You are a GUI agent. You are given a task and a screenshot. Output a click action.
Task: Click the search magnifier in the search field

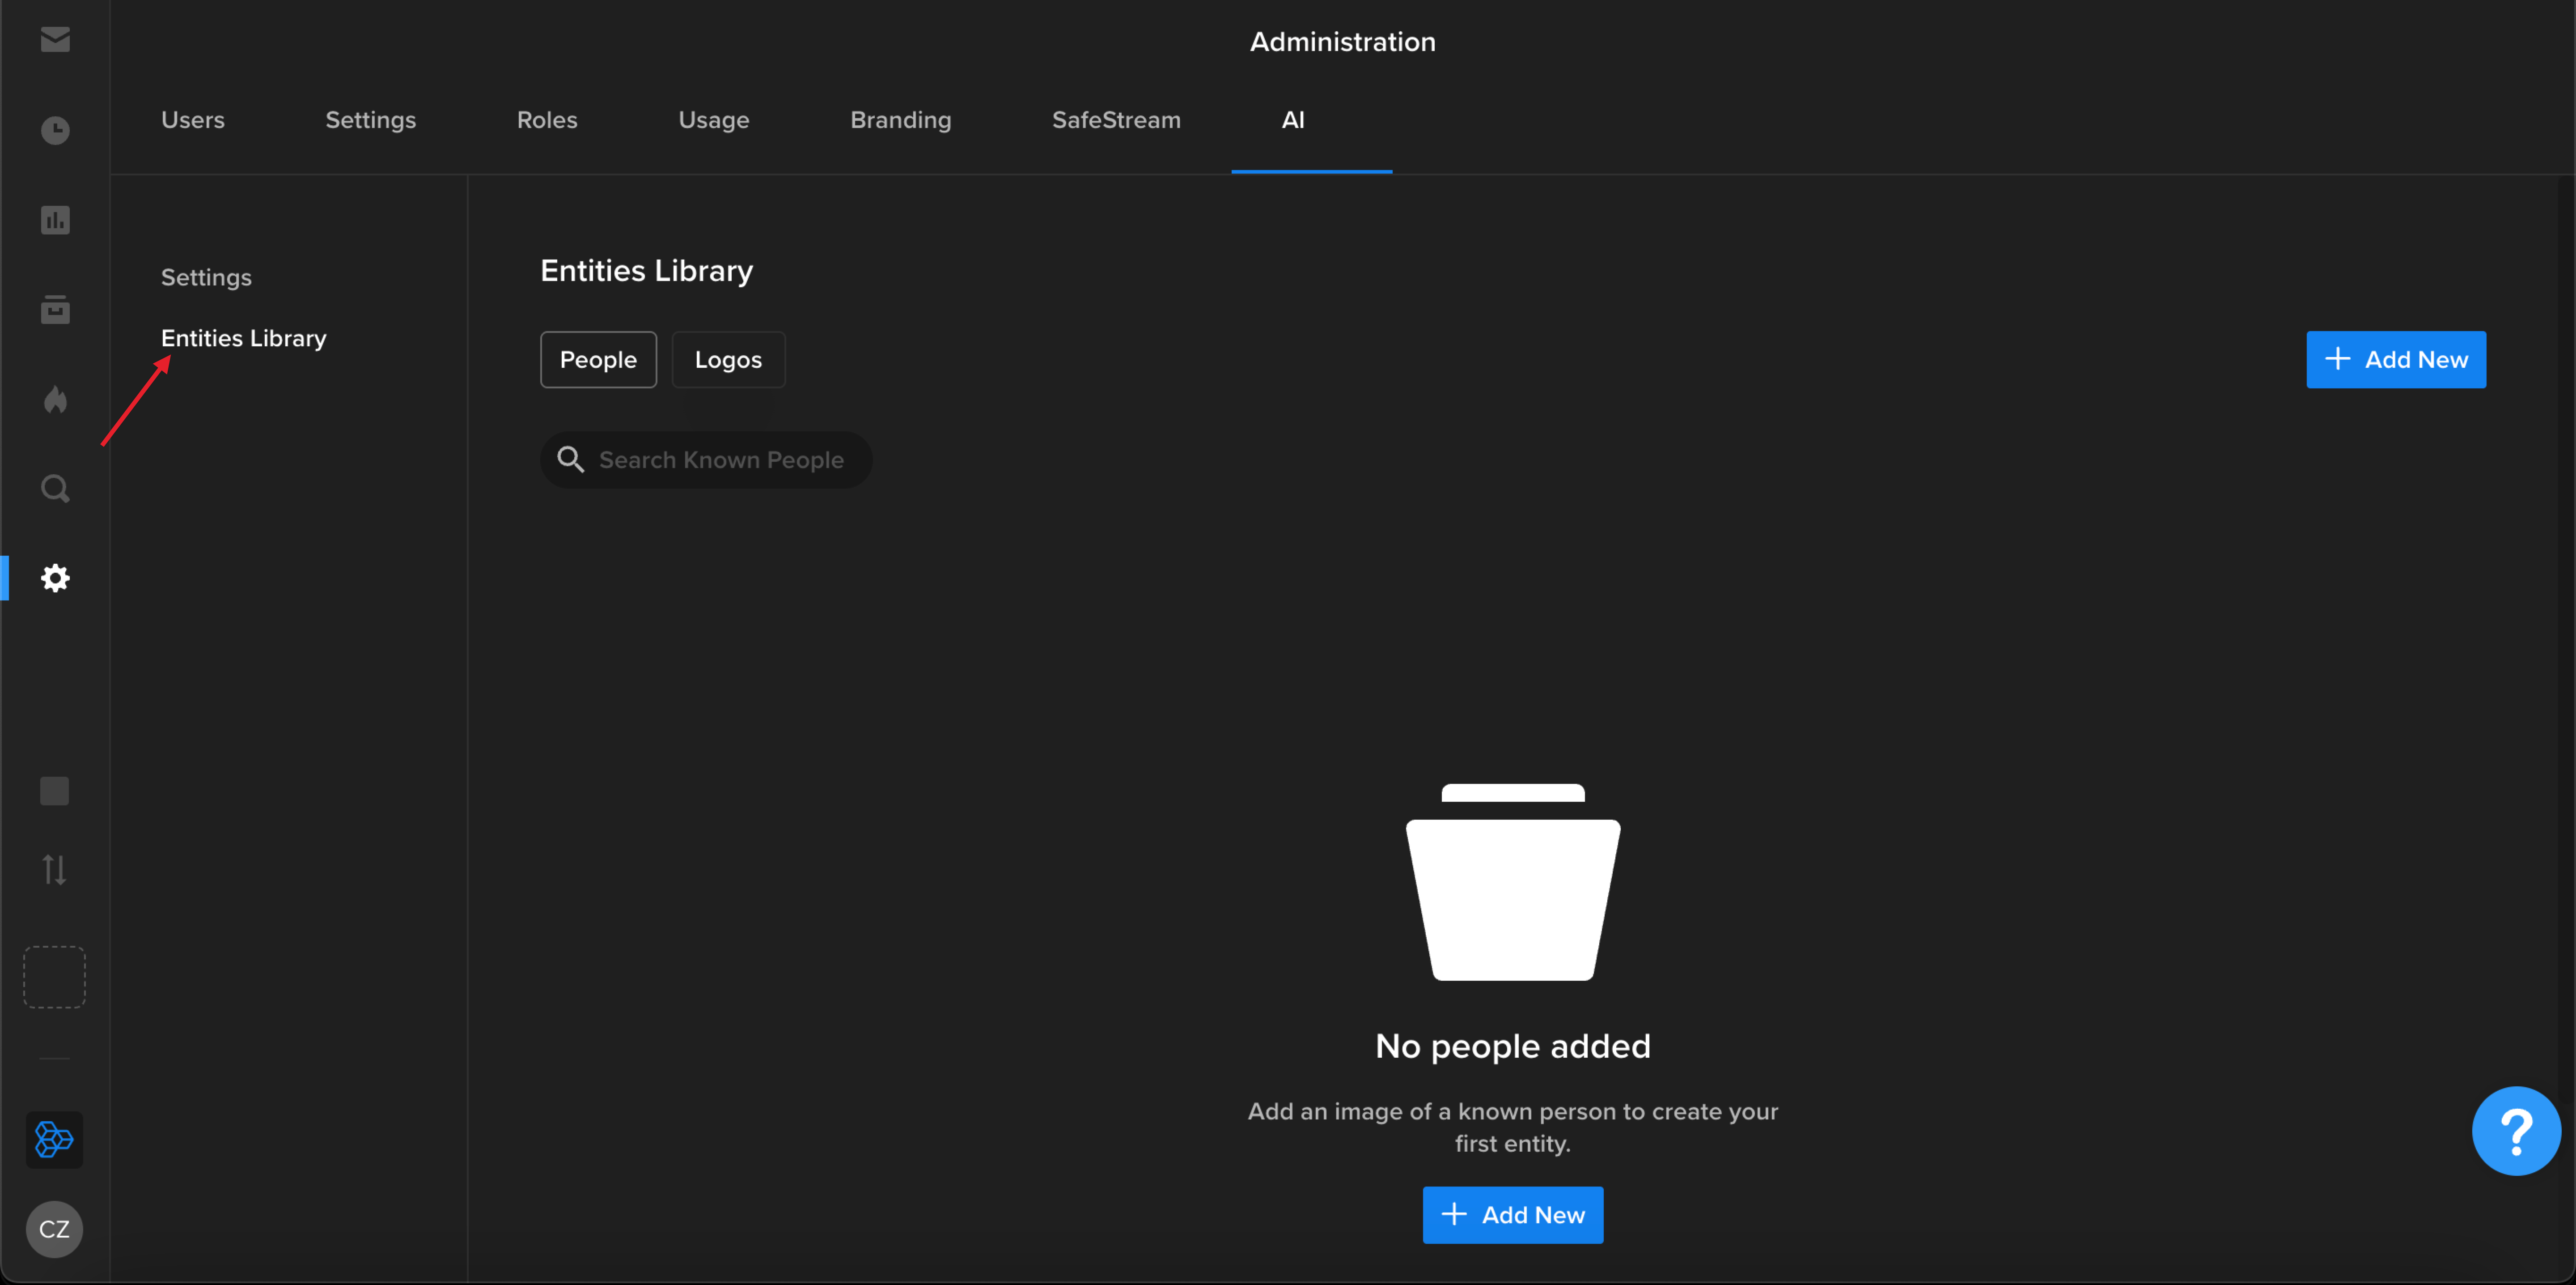571,460
